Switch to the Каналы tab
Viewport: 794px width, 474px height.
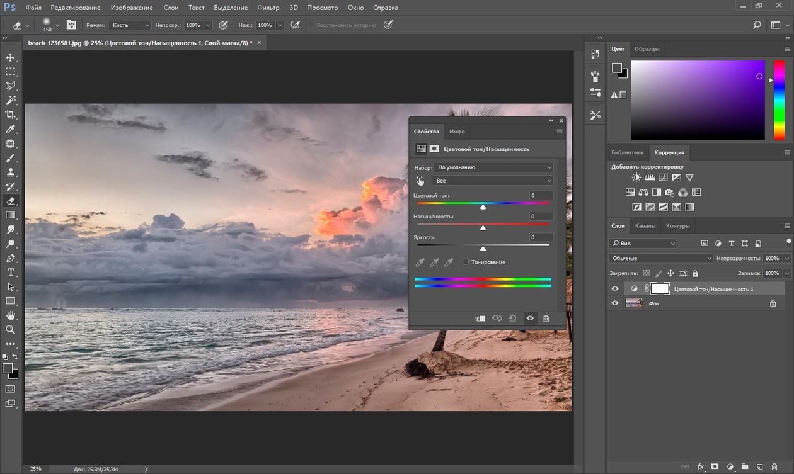pos(645,225)
